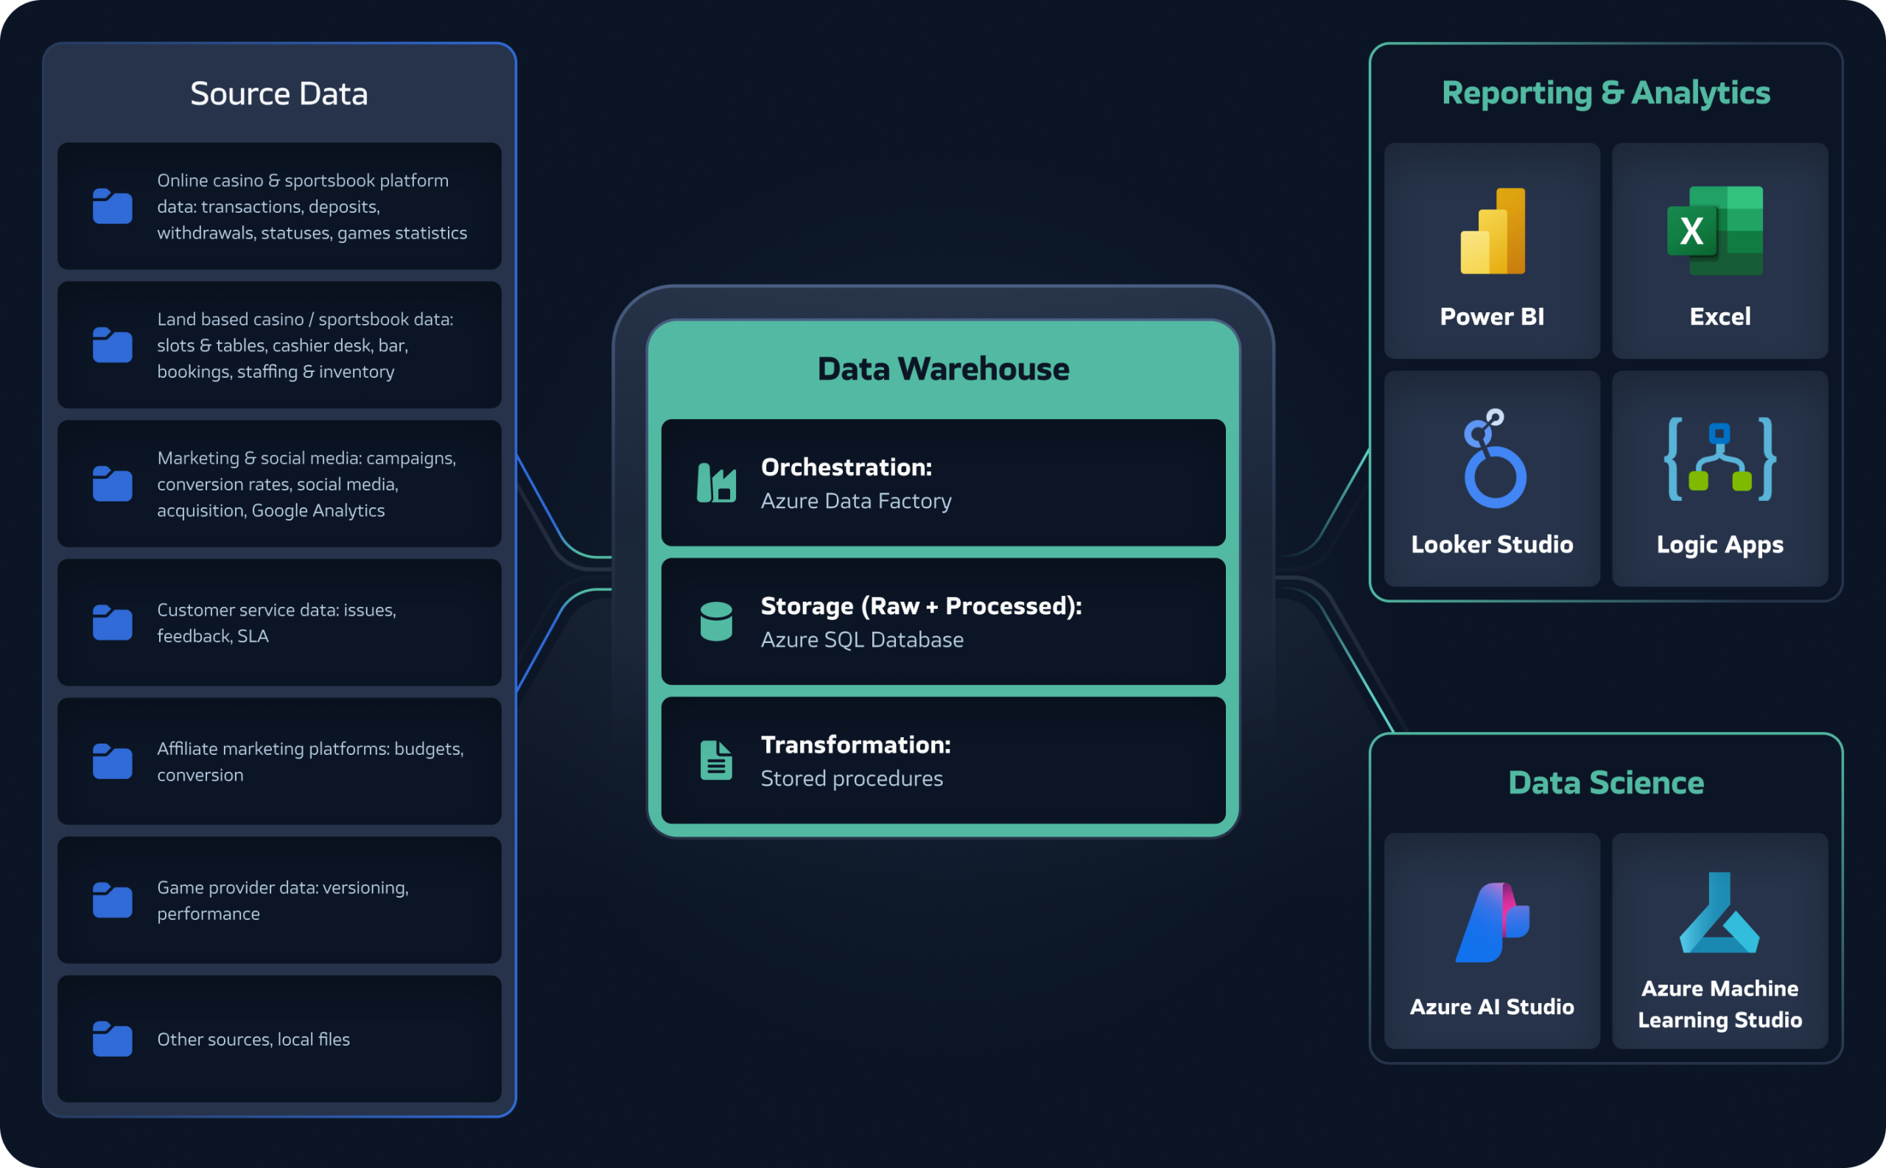Click the folder icon beside Online casino data
The height and width of the screenshot is (1168, 1886).
[x=113, y=206]
